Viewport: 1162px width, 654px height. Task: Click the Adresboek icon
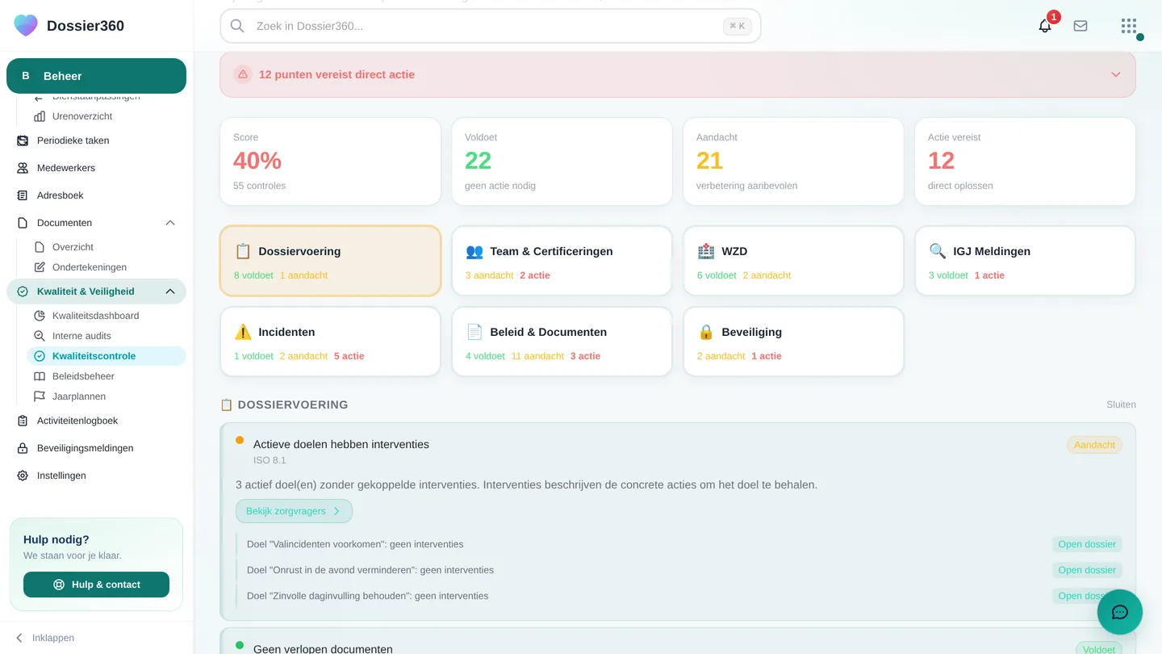click(23, 195)
